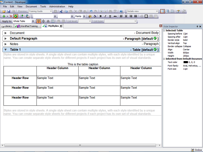Expand the Notes style row
Screen dimensions: 203x152
6,44
